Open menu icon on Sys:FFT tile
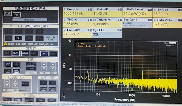This screenshot has height=106, width=182. [x=118, y=30]
